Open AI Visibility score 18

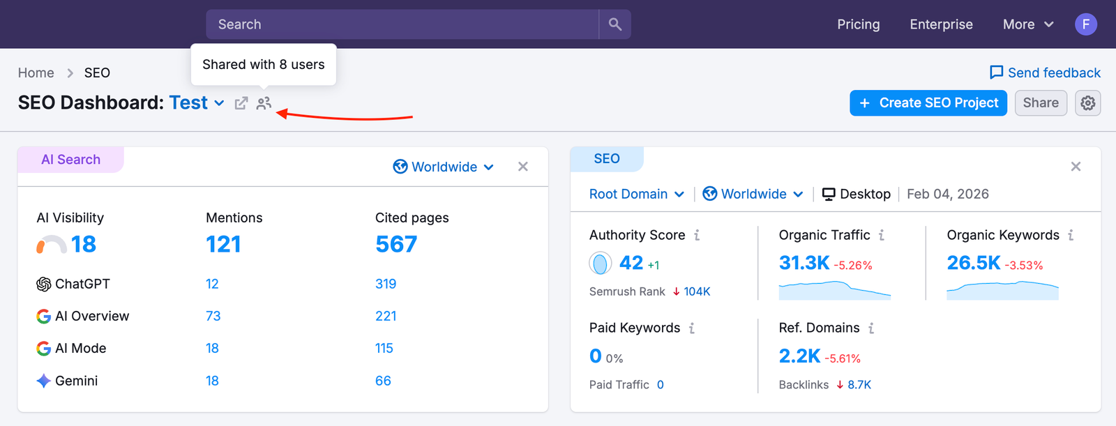coord(83,245)
